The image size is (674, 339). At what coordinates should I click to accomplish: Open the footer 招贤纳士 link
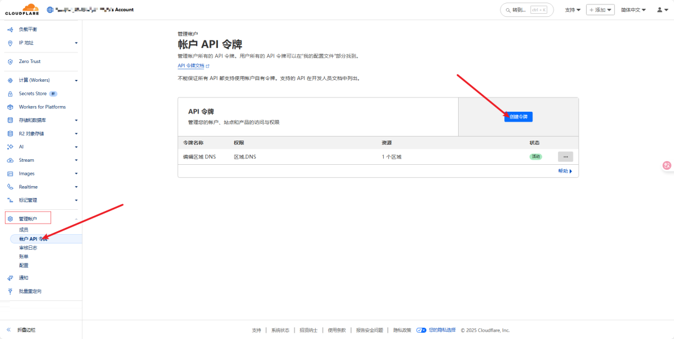coord(309,330)
